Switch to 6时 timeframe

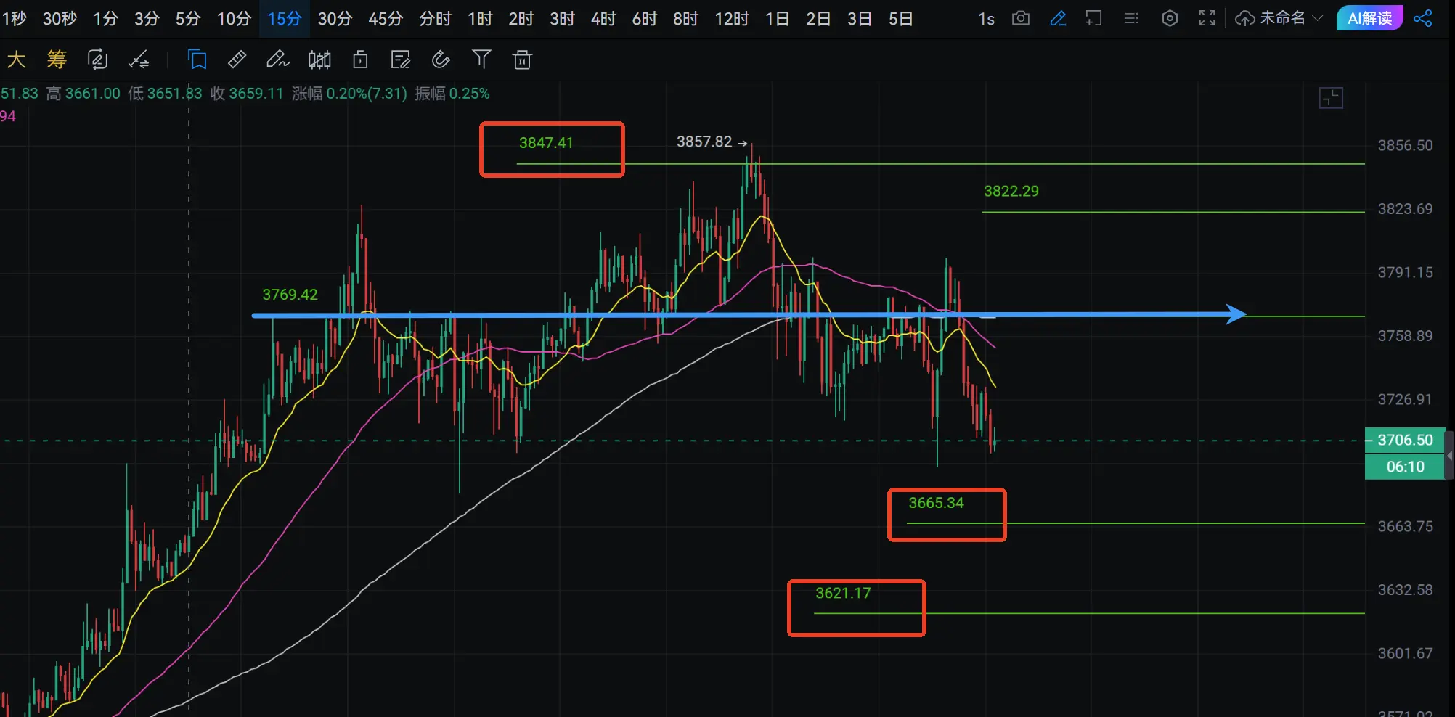(x=645, y=18)
